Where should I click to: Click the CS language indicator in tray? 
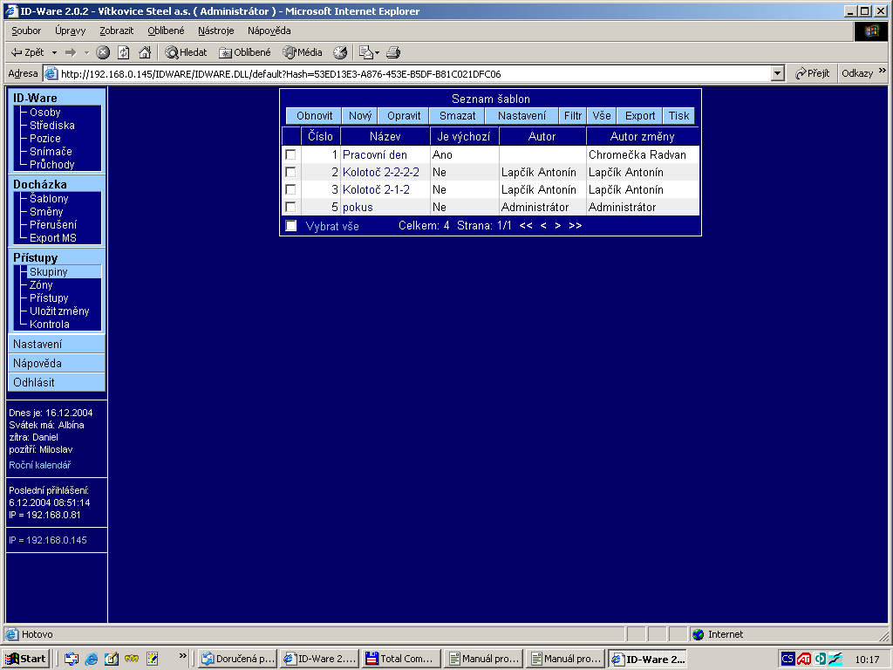[787, 659]
